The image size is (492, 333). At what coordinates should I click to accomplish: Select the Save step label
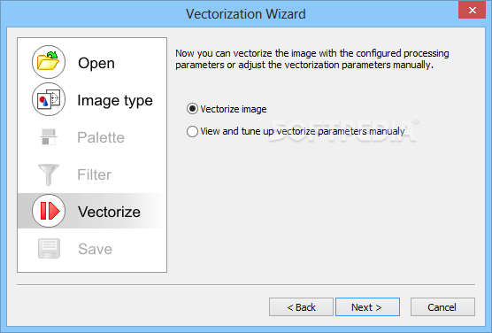(95, 249)
